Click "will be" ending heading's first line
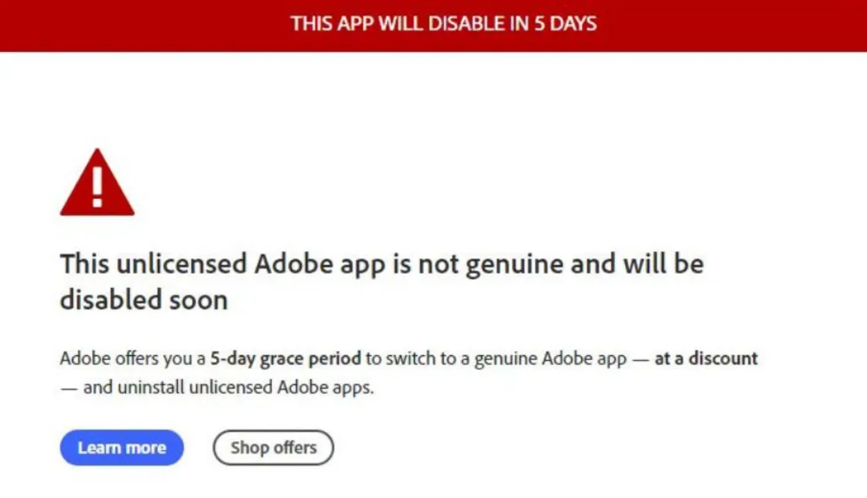Screen dimensions: 867x498 click(x=660, y=265)
